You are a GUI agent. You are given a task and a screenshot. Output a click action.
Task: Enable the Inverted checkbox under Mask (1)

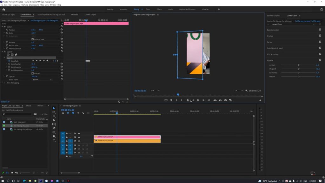point(33,73)
